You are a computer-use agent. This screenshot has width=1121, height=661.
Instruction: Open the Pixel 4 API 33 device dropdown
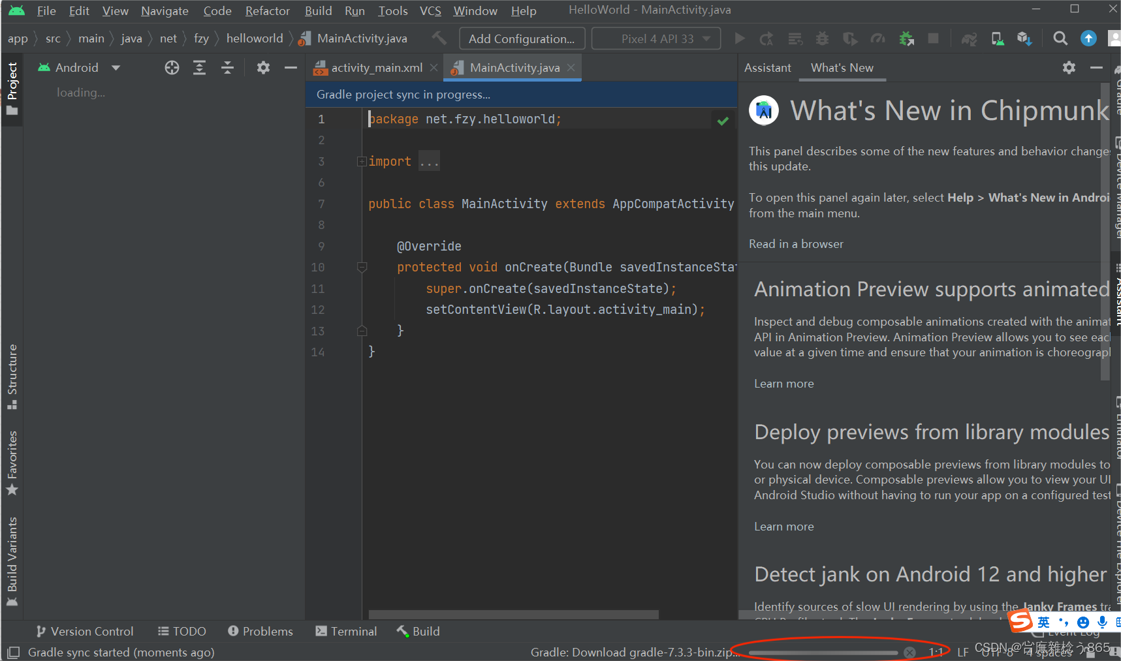point(656,38)
